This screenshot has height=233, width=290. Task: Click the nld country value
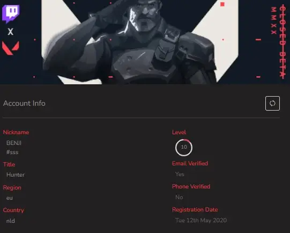click(11, 221)
